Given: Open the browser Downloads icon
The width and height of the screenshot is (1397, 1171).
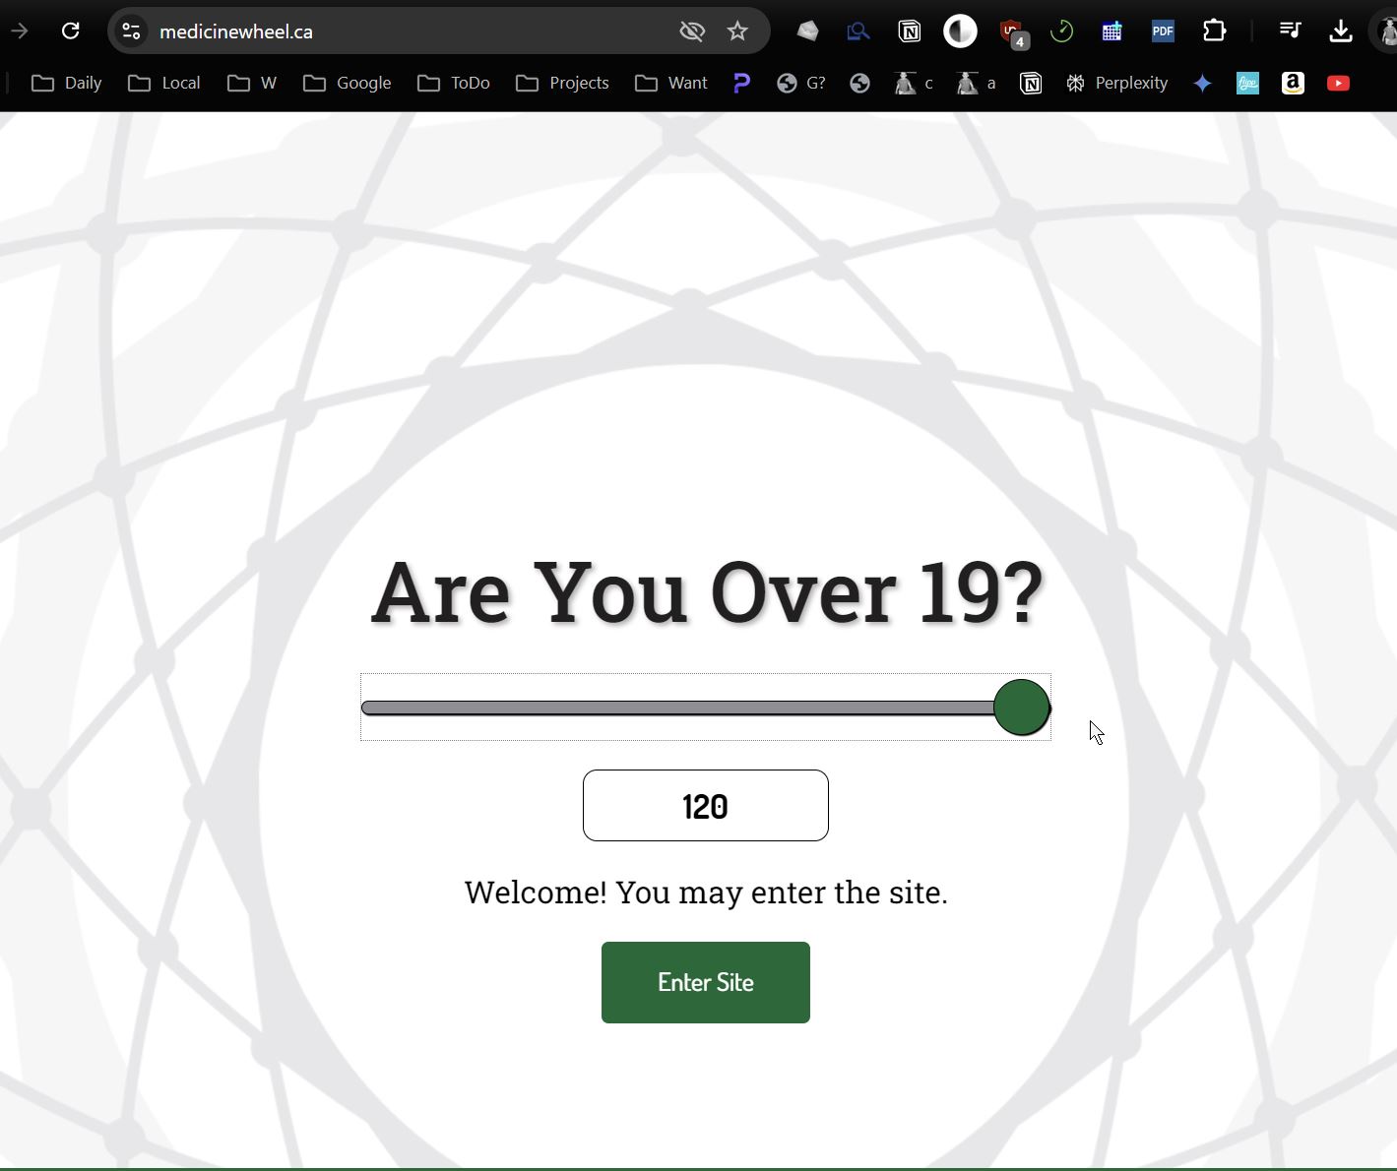Looking at the screenshot, I should 1340,31.
